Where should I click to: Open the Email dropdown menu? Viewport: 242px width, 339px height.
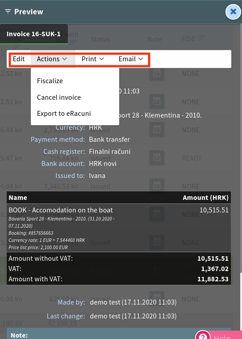point(131,59)
